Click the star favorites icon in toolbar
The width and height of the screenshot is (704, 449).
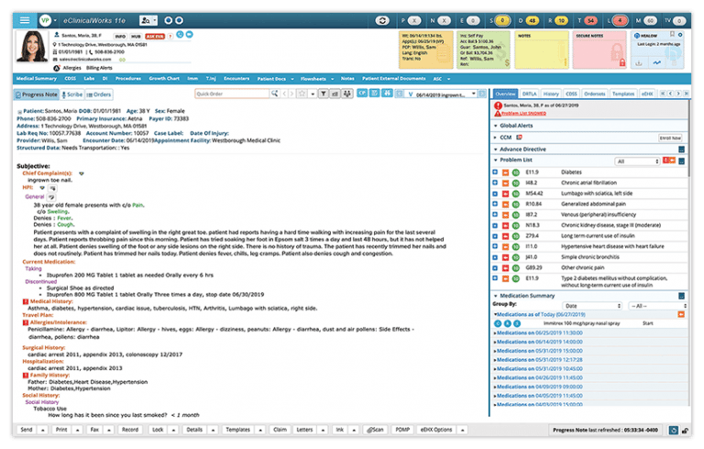point(302,93)
